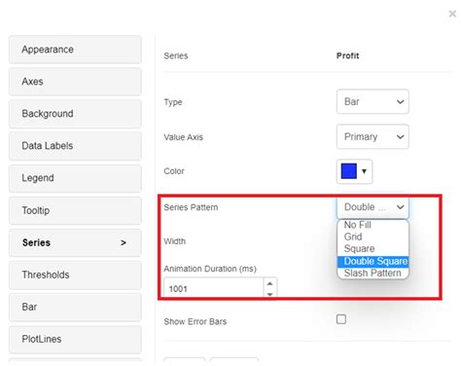The width and height of the screenshot is (461, 366).
Task: Click the Animation Duration input field
Action: pos(214,288)
